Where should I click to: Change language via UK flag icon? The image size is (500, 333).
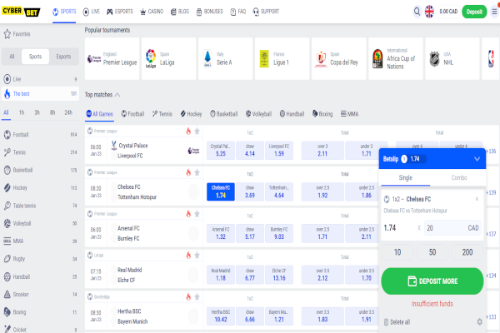429,12
